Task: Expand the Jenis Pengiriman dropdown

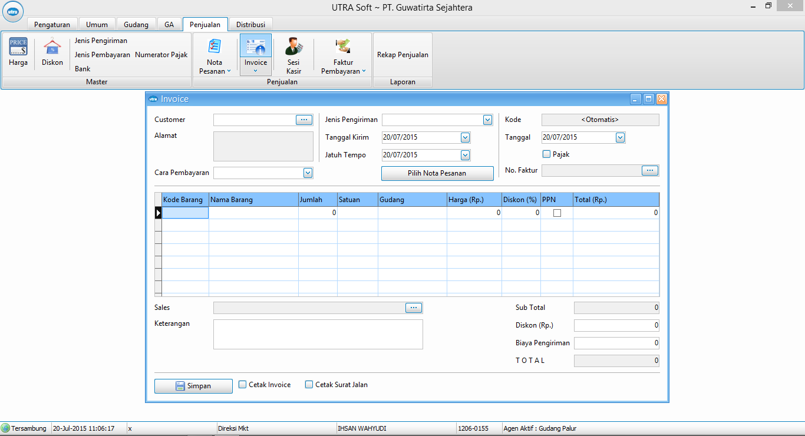Action: coord(487,120)
